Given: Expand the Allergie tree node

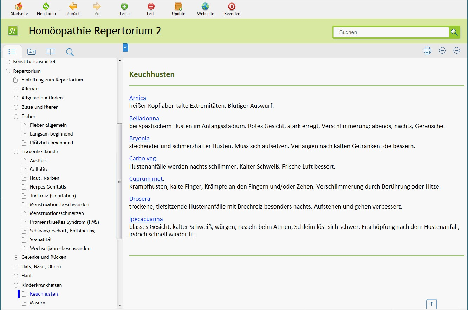Looking at the screenshot, I should (16, 89).
